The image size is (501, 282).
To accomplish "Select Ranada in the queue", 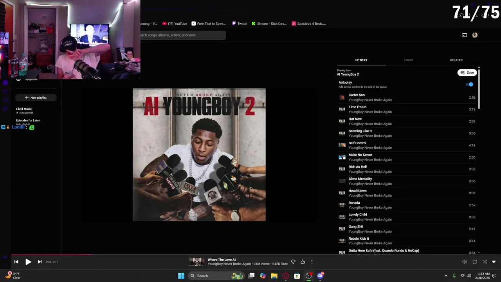I will 407,205.
